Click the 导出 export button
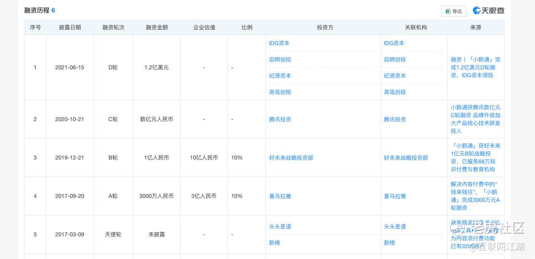This screenshot has height=259, width=535. tap(453, 11)
